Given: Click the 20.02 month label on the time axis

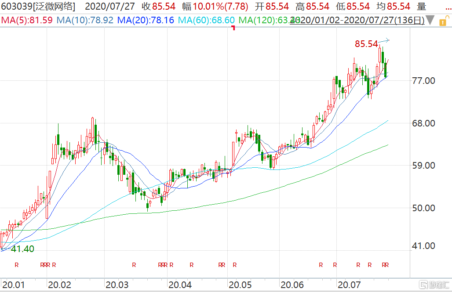Looking at the screenshot, I should pyautogui.click(x=59, y=285).
